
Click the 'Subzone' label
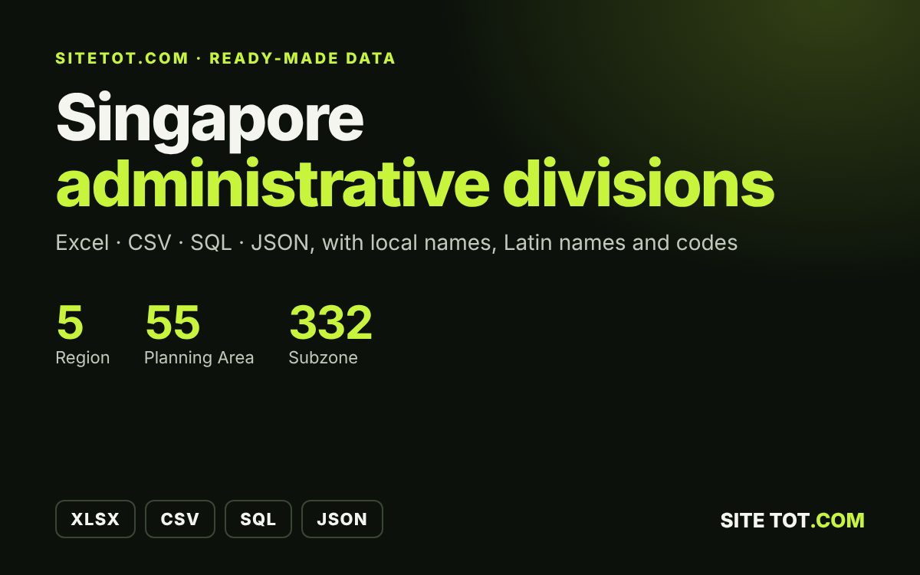pyautogui.click(x=324, y=358)
